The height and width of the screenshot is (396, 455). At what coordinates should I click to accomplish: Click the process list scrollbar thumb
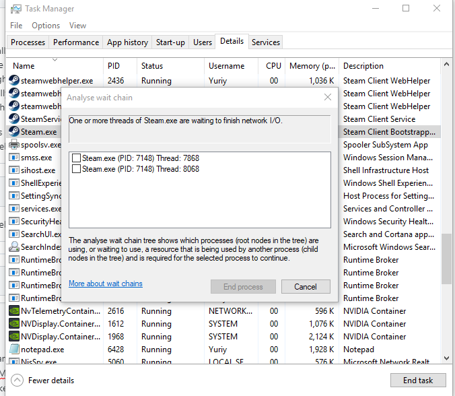(x=446, y=259)
